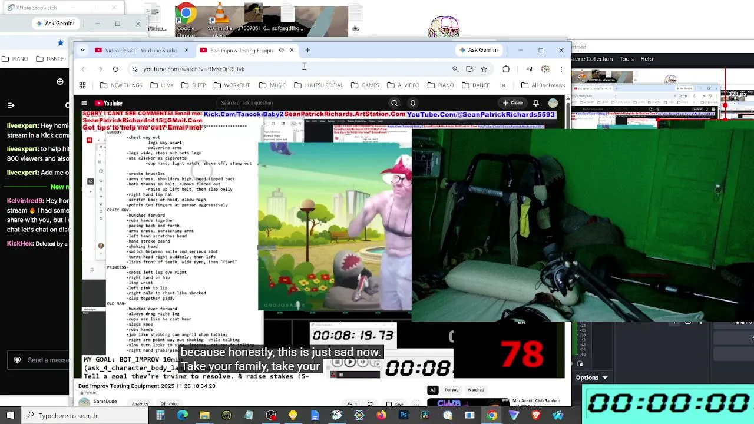The width and height of the screenshot is (754, 424).
Task: Open the YouTube account avatar menu
Action: click(x=553, y=103)
